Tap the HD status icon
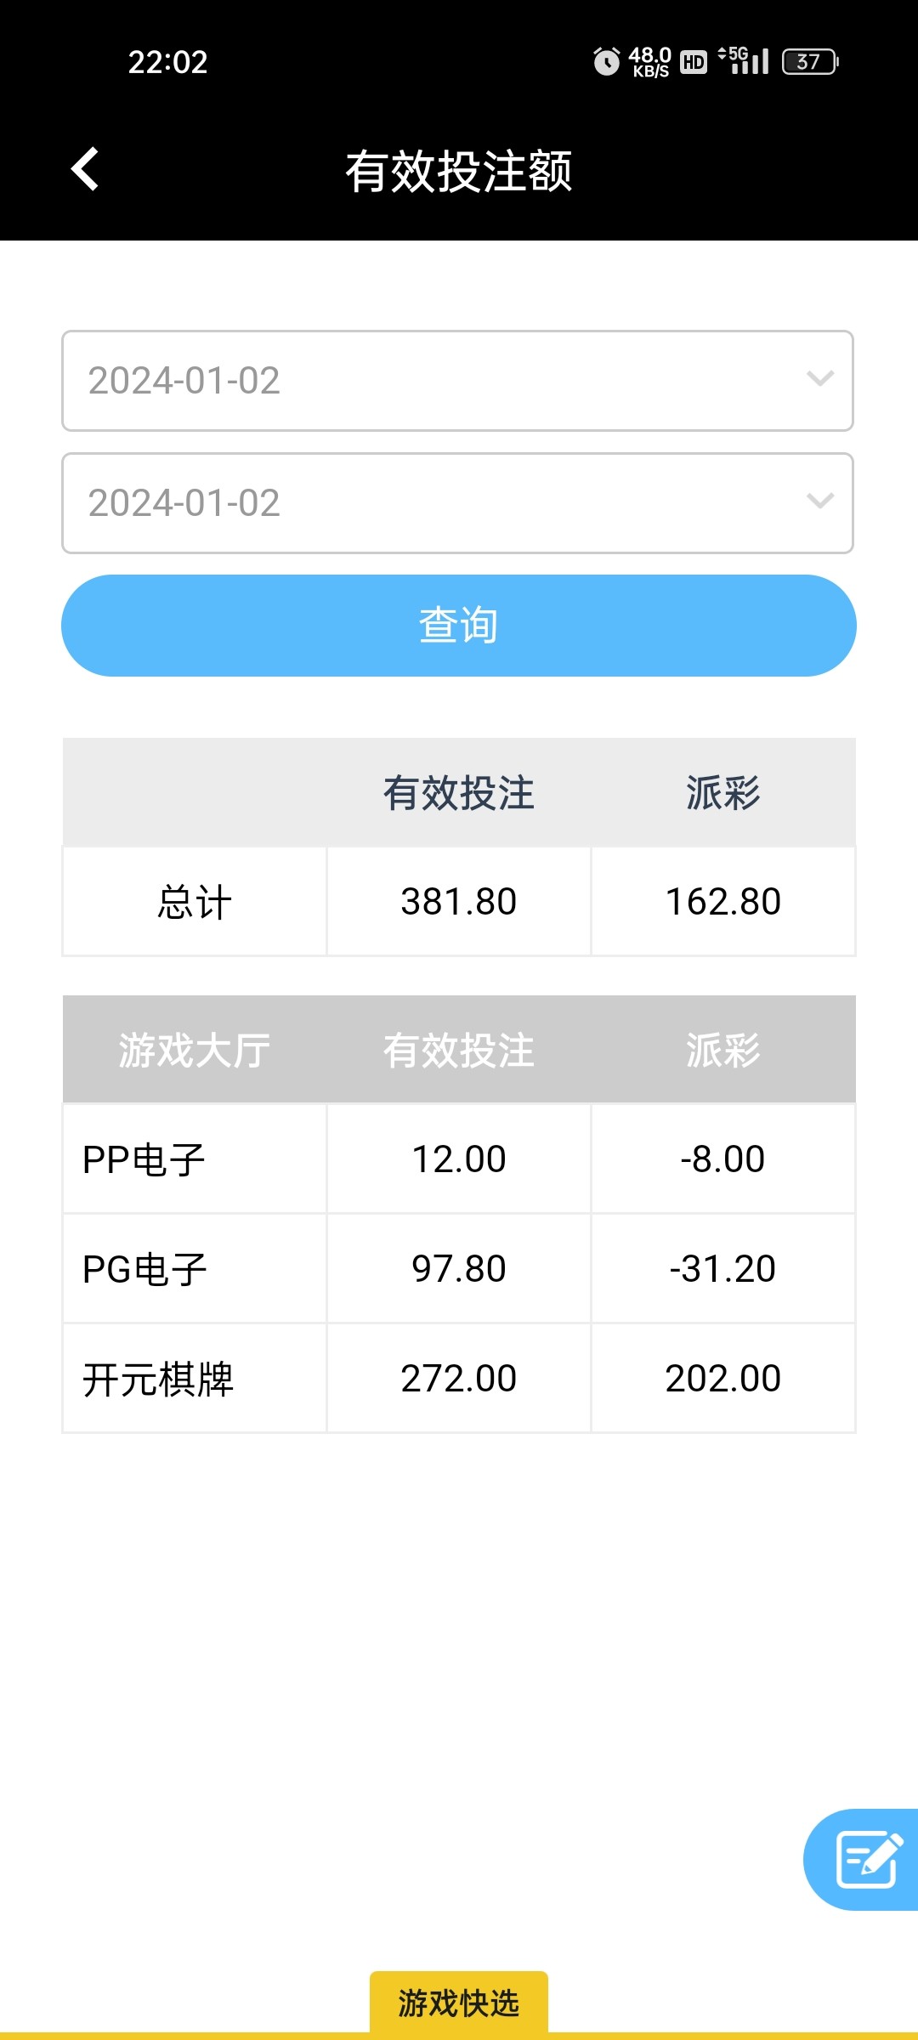The height and width of the screenshot is (2040, 918). [x=694, y=62]
